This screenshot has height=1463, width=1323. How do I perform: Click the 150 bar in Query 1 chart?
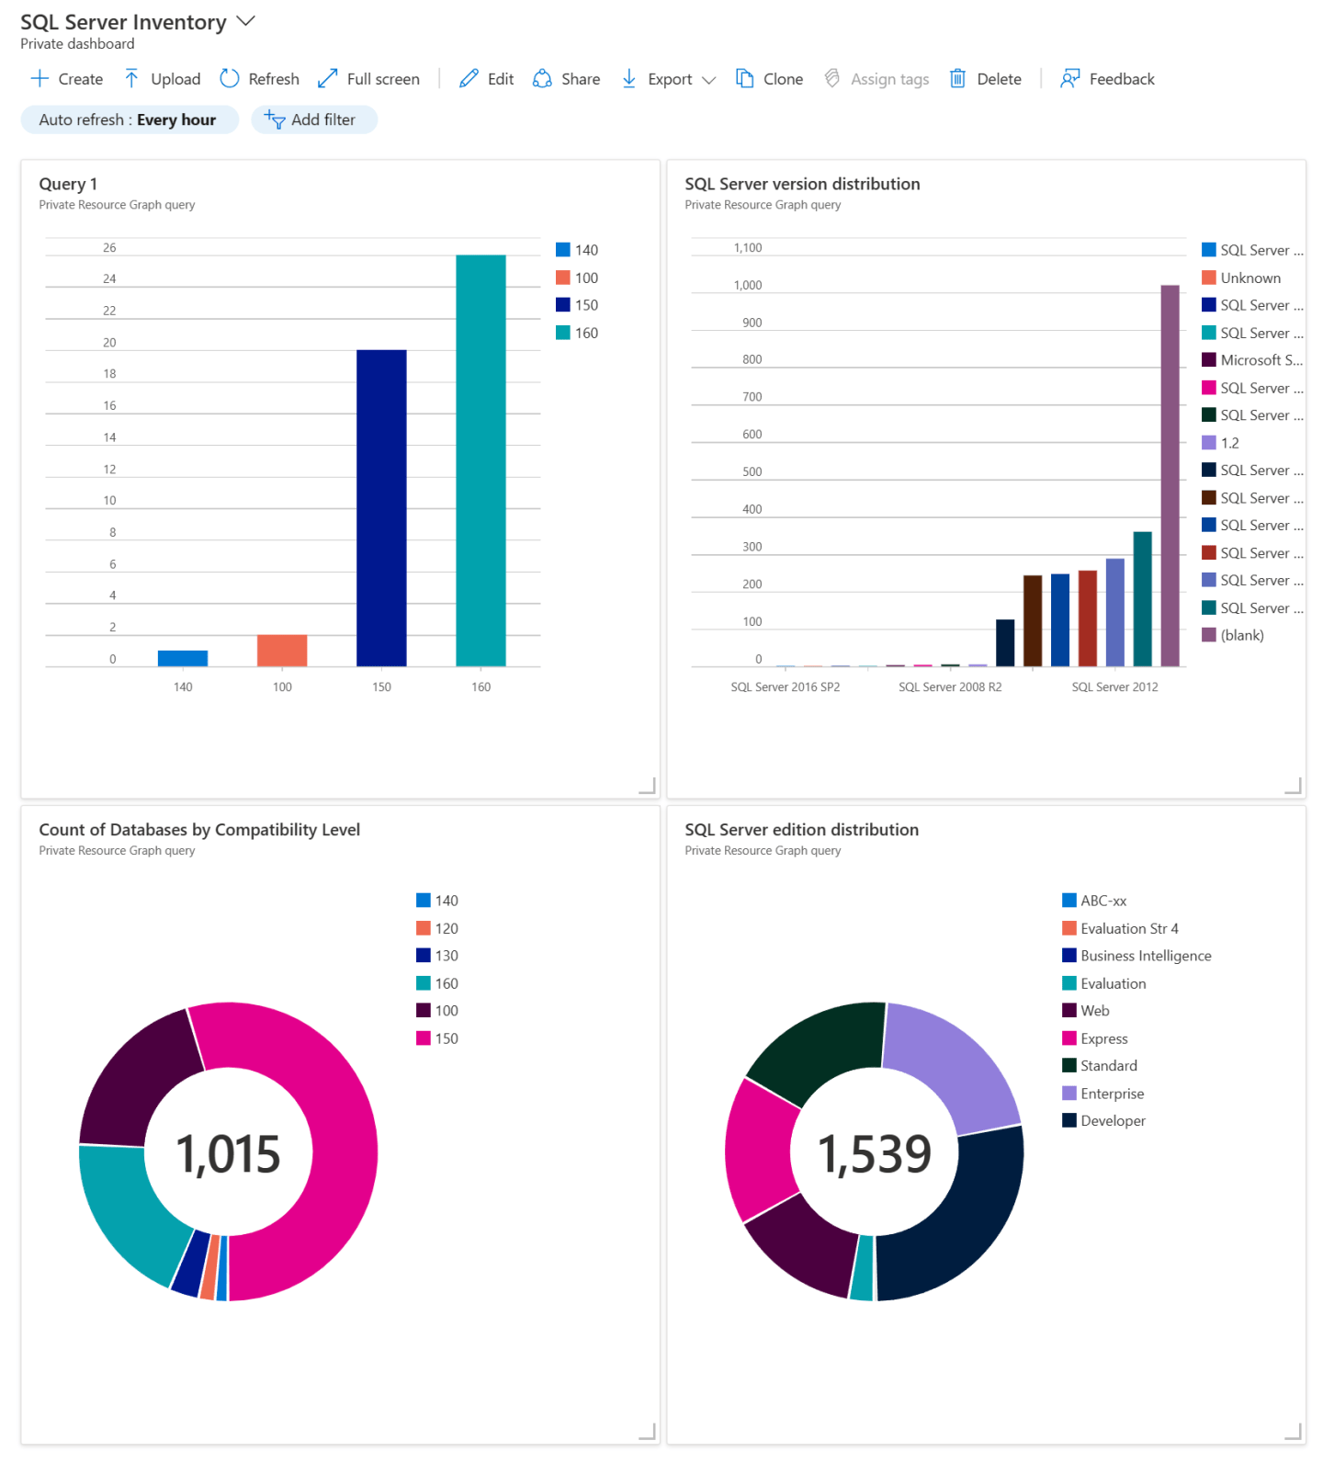click(381, 508)
